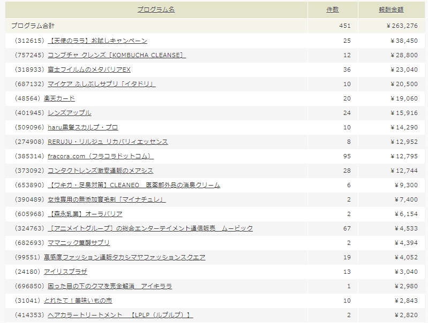Select count 20 in 楽天カード row
Viewport: 428px width, 323px height.
point(347,99)
